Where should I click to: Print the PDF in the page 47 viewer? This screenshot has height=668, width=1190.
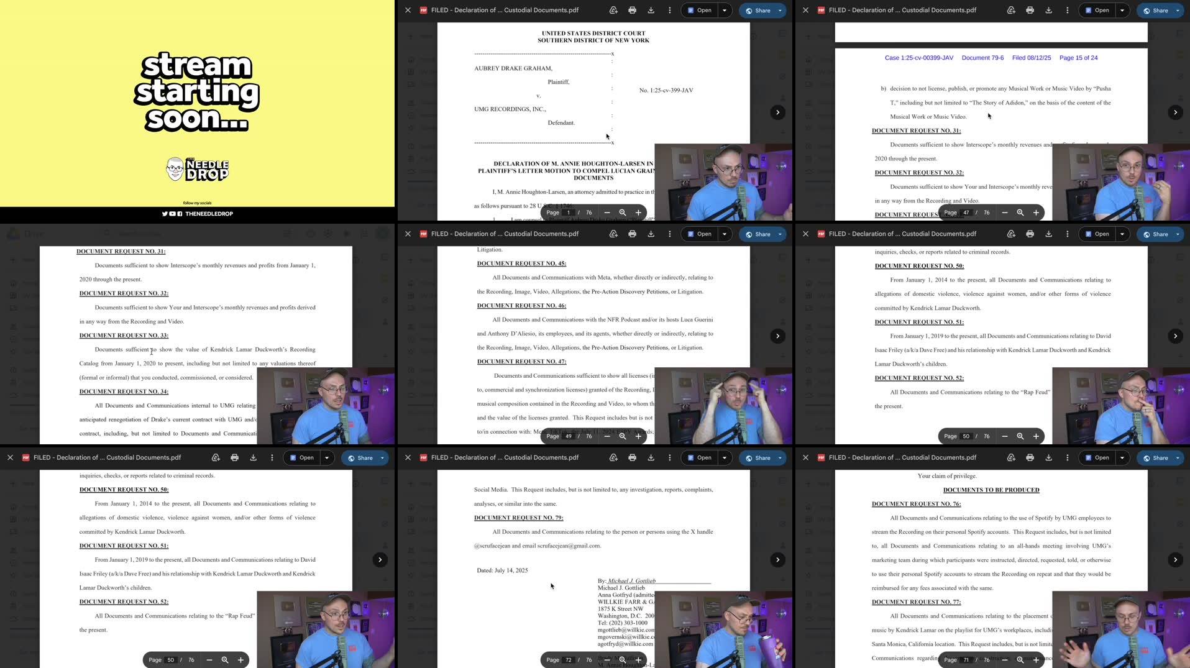click(1030, 11)
